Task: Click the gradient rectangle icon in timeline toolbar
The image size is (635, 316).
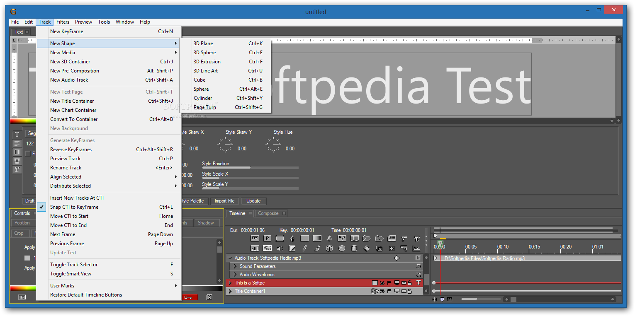Action: (x=317, y=238)
